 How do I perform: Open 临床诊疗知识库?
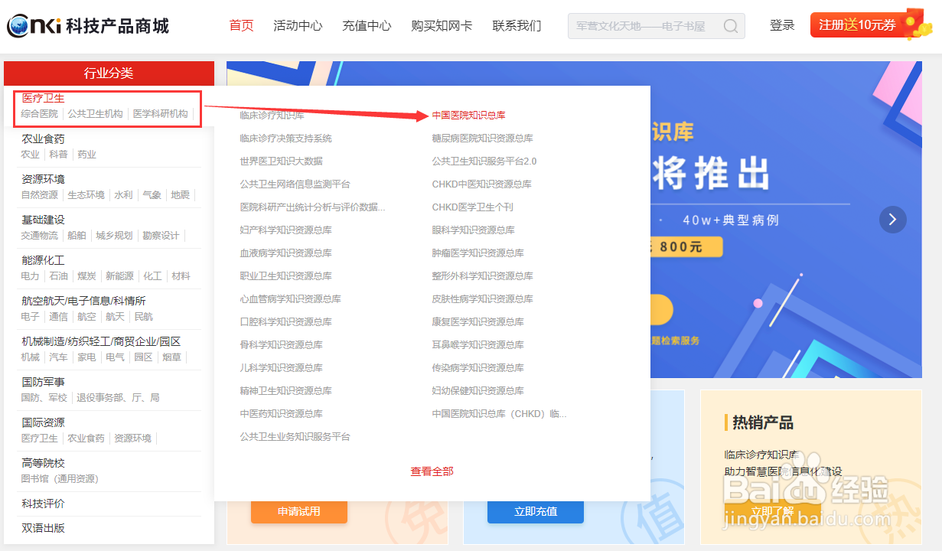272,116
